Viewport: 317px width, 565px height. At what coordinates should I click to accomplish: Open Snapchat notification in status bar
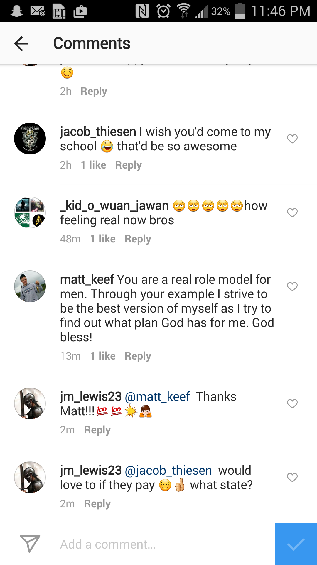coord(16,11)
